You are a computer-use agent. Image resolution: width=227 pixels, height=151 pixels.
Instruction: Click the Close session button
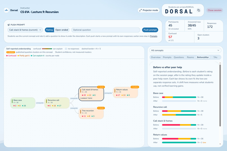[215, 10]
